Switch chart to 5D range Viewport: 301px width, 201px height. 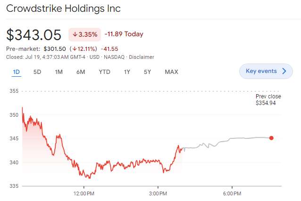[37, 72]
